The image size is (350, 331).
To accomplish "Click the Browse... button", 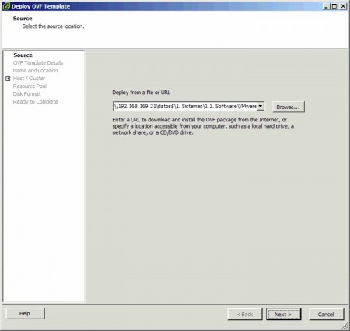I will pyautogui.click(x=289, y=107).
